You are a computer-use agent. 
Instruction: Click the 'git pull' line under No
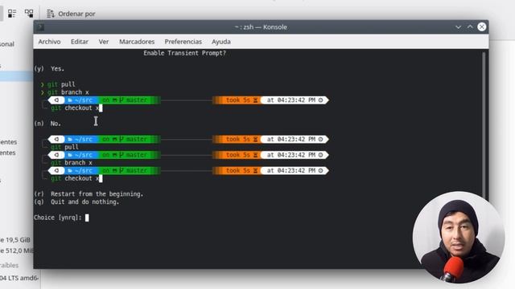(x=64, y=147)
